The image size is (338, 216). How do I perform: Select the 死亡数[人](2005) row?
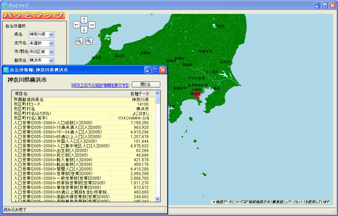click(83, 155)
